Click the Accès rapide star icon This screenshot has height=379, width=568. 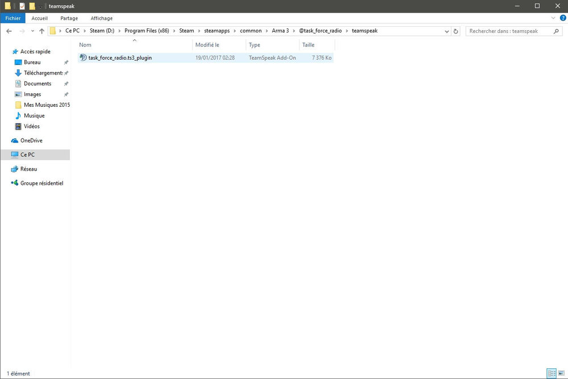pos(15,52)
